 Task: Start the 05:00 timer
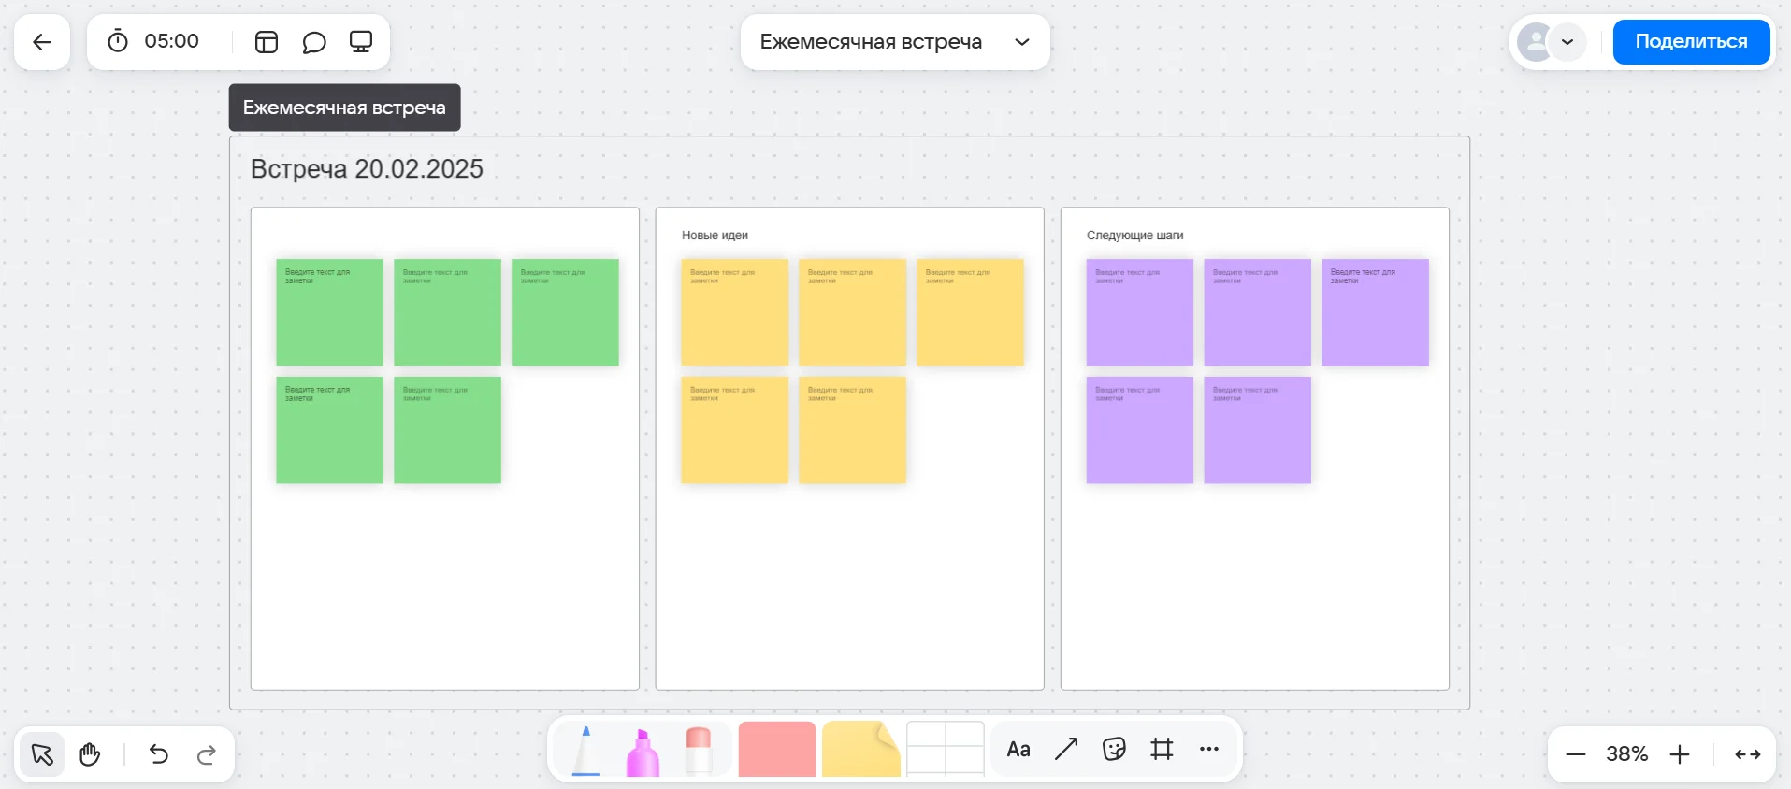tap(118, 41)
